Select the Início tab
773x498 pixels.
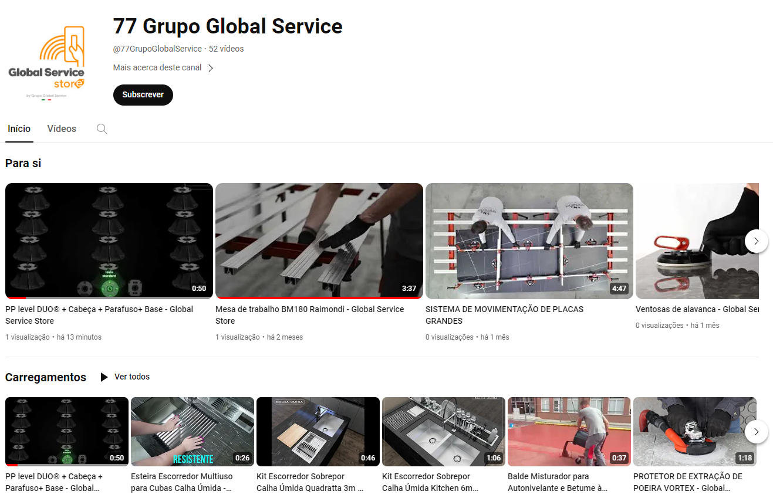(x=19, y=129)
